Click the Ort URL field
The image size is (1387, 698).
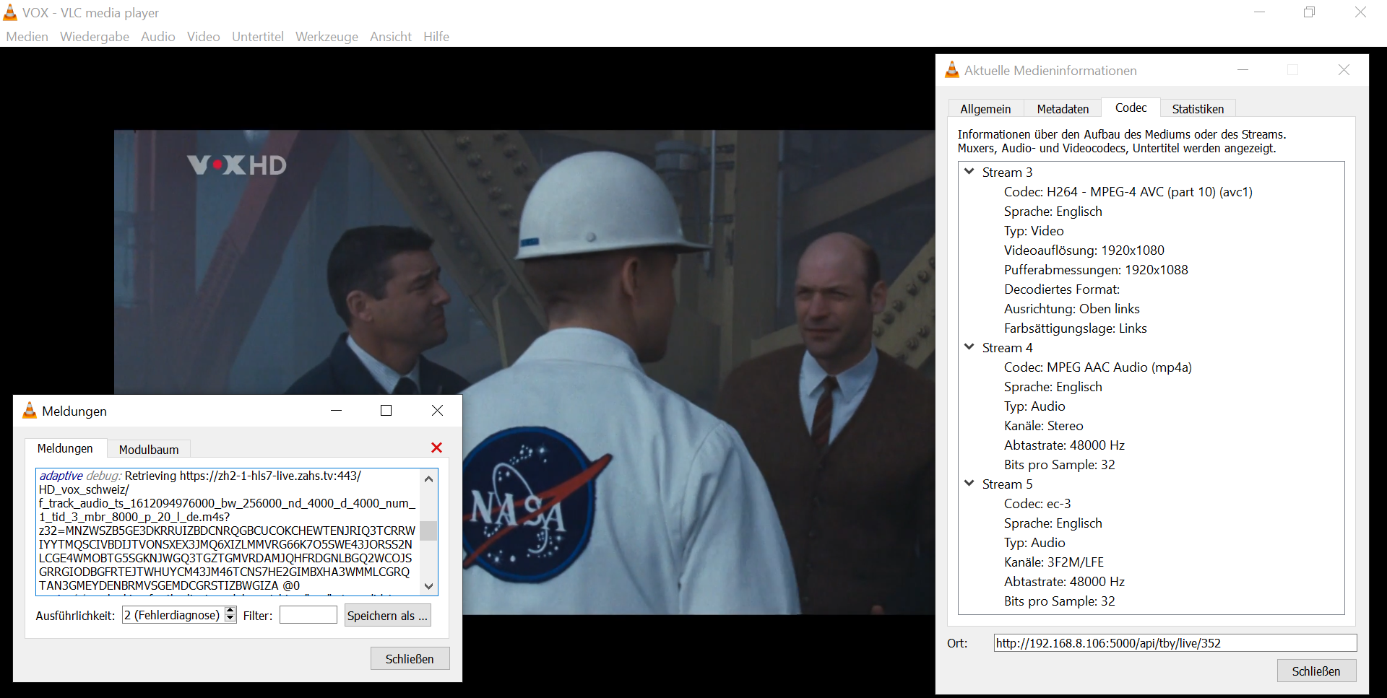coord(1175,643)
